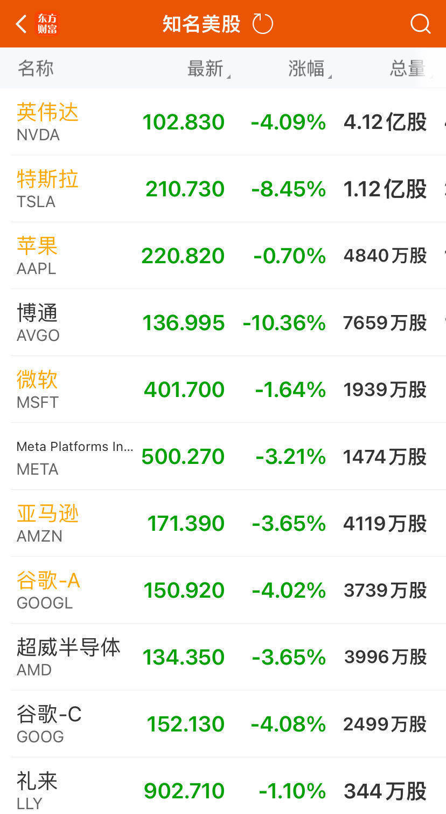This screenshot has width=446, height=814.
Task: Open the search magnifier icon
Action: (420, 24)
